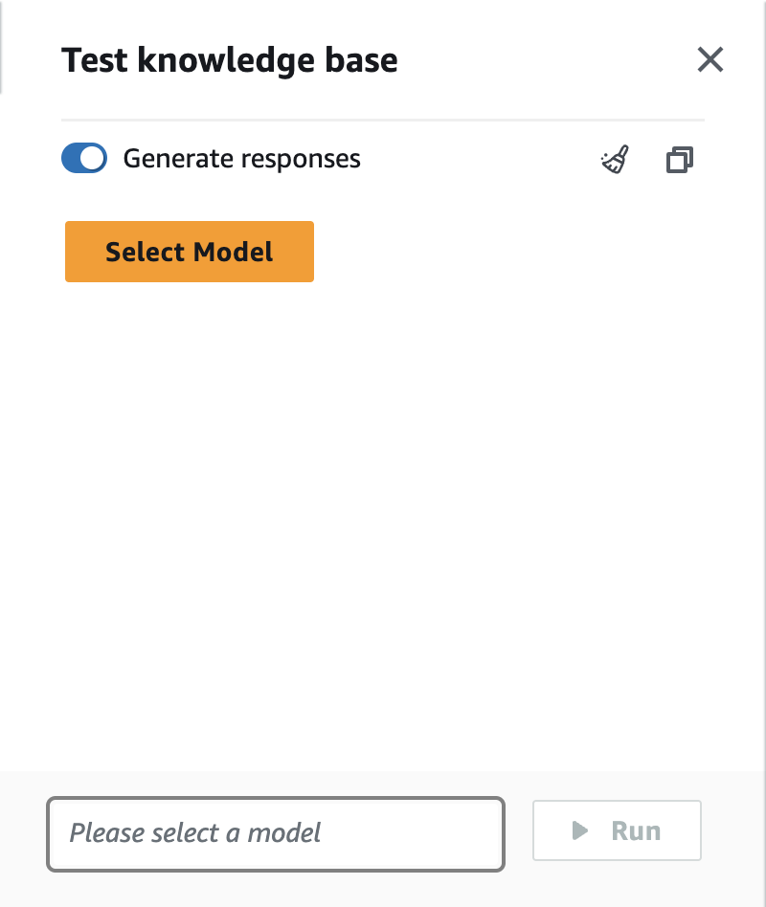Click the play triangle on Run
The width and height of the screenshot is (766, 907).
pos(579,830)
